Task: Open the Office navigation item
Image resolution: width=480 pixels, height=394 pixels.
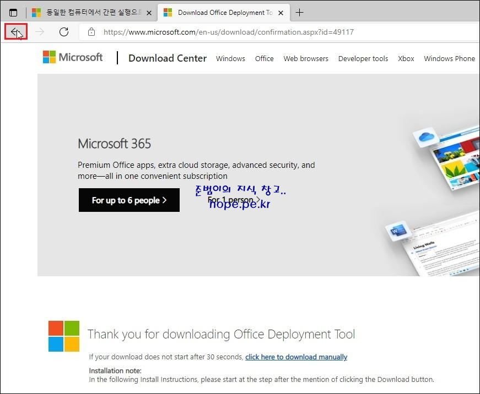Action: 264,58
